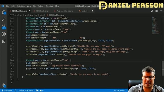Click Element row2 declaration on line 160
Viewport: 164px width, 92px height.
[33, 60]
